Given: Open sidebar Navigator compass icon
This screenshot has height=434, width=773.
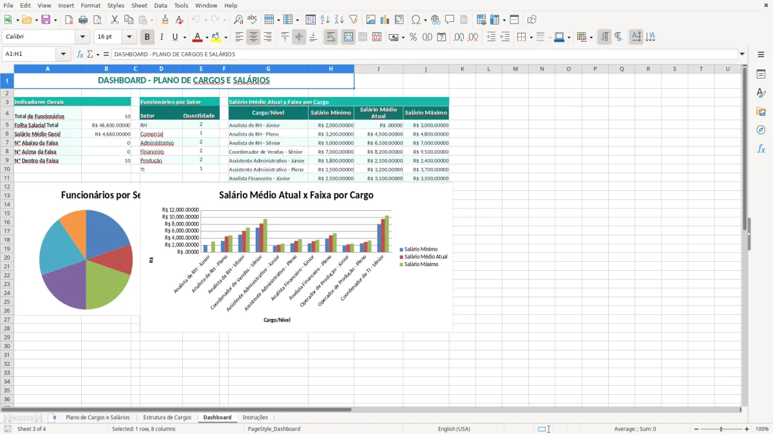Looking at the screenshot, I should tap(761, 130).
